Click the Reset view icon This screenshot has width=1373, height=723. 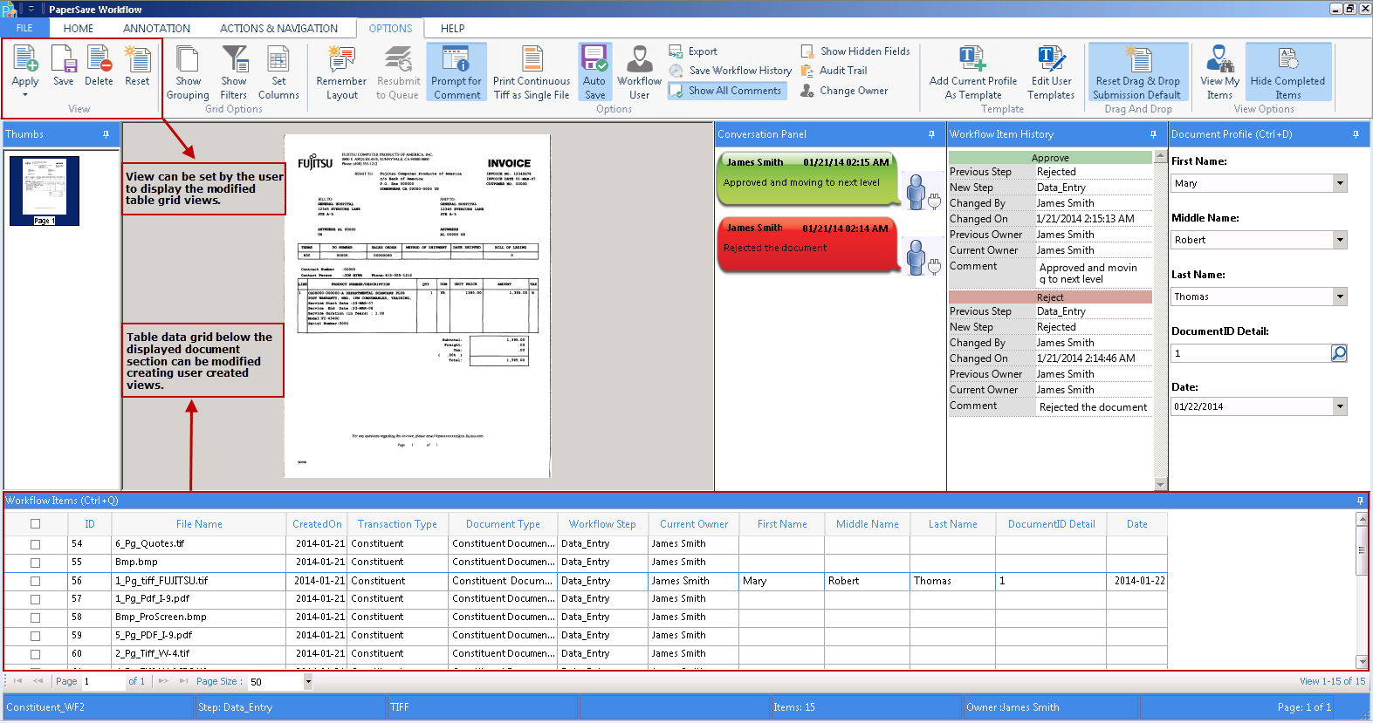137,66
